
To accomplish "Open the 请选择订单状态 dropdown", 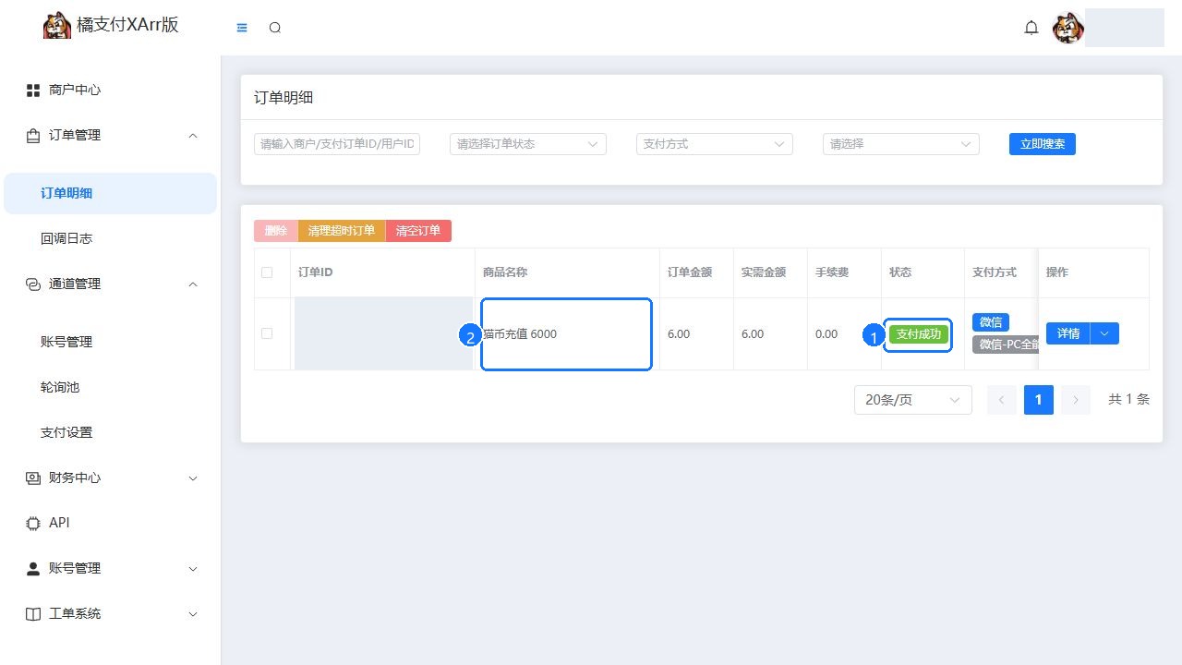I will tap(528, 144).
